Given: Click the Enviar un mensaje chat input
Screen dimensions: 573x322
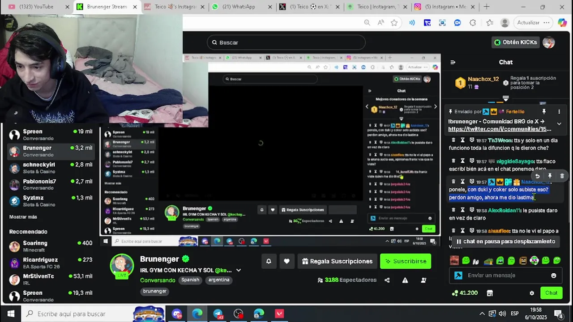Looking at the screenshot, I should point(505,275).
